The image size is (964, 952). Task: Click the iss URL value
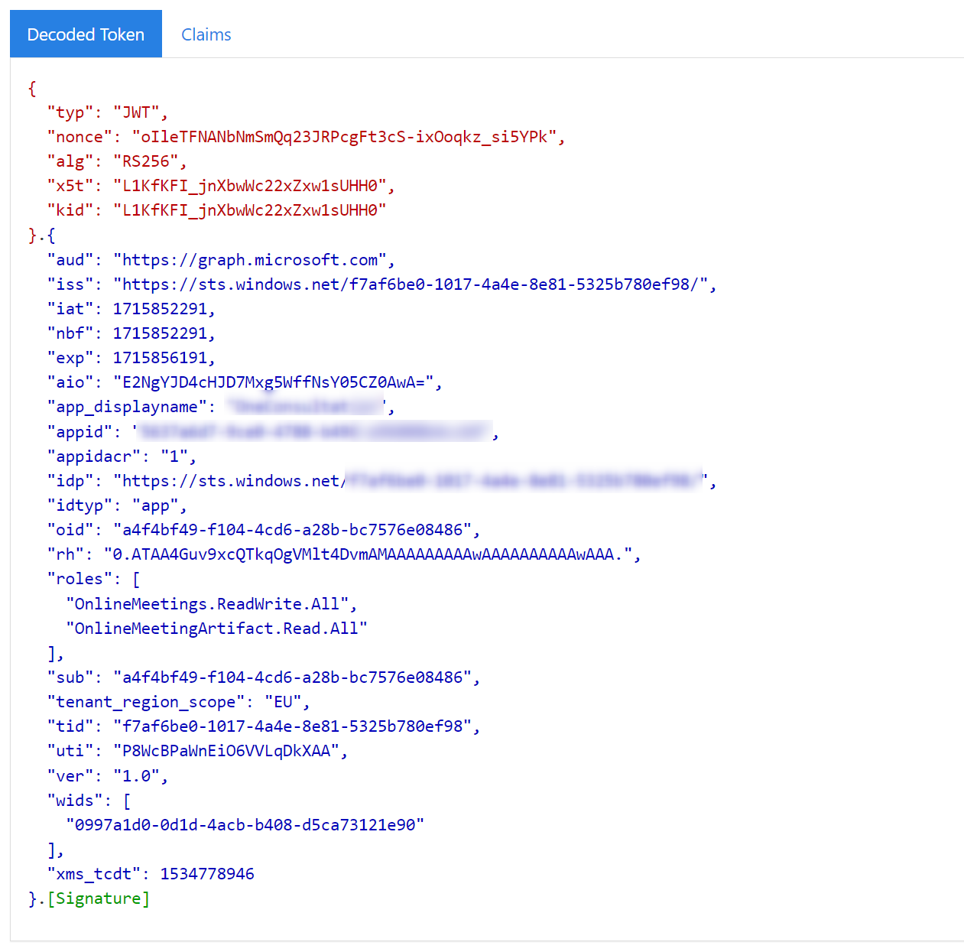click(x=411, y=284)
